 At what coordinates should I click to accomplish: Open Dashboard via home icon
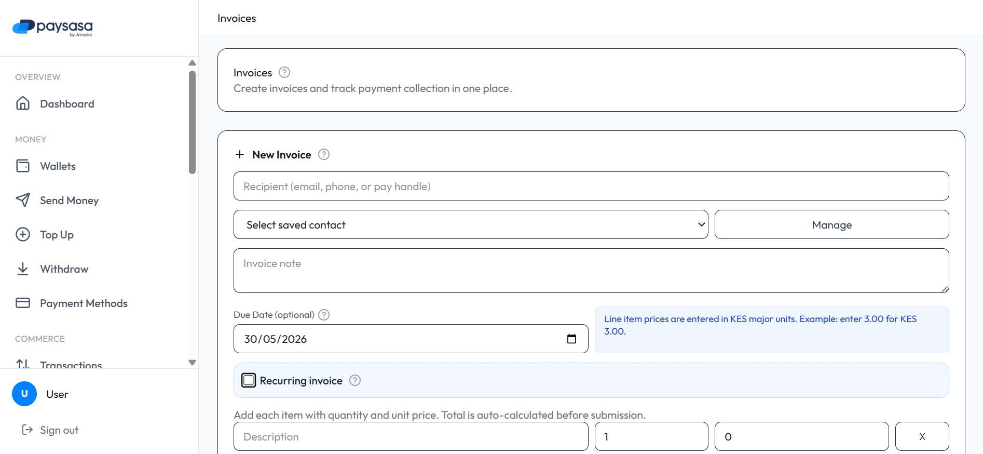[23, 103]
